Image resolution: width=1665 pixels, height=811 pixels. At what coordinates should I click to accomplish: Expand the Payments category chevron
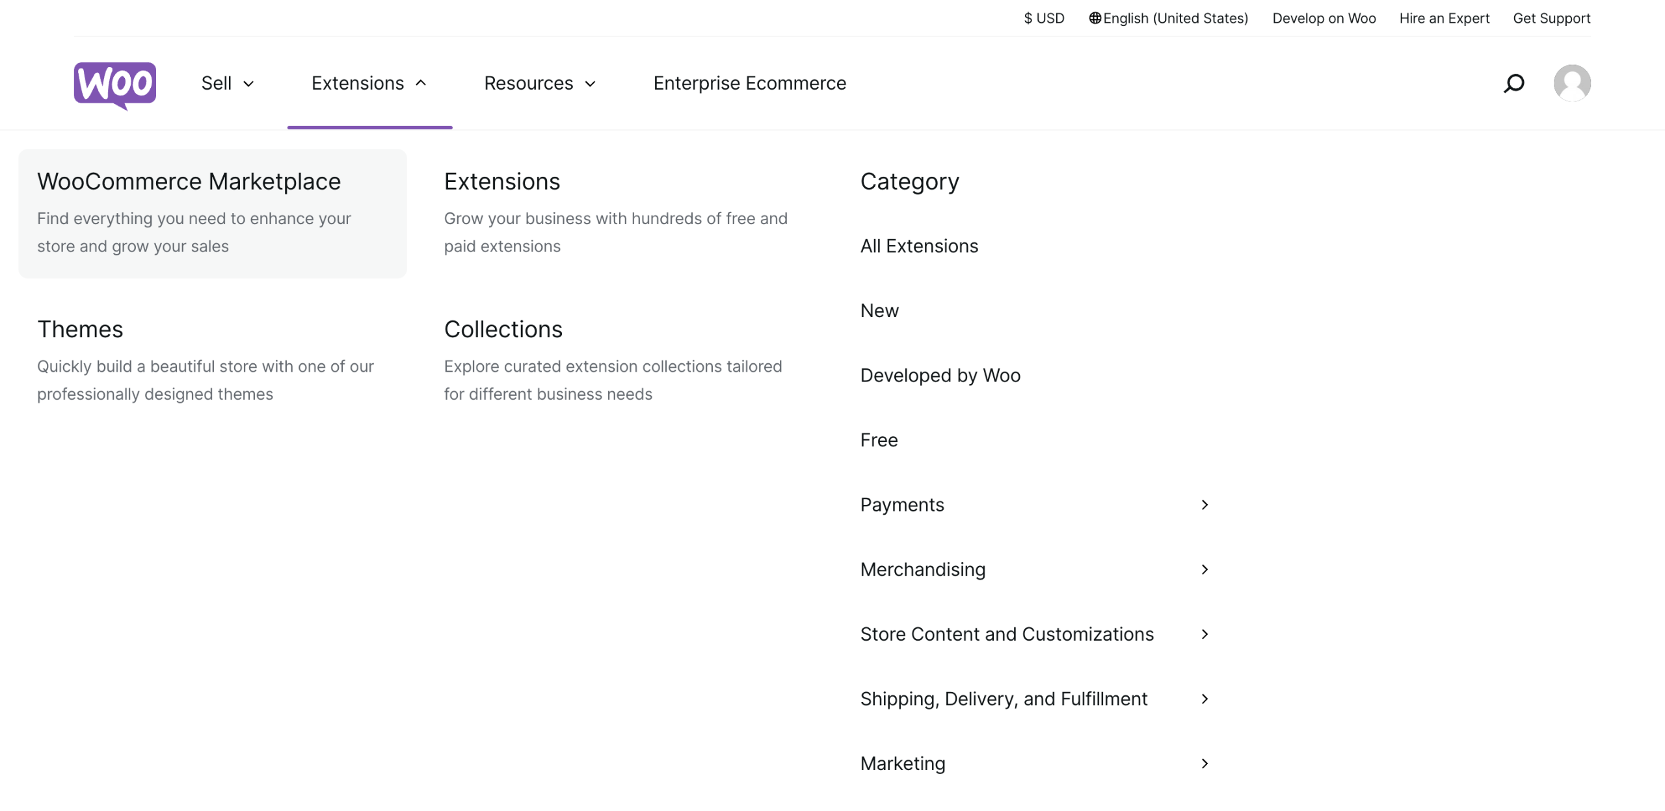coord(1205,505)
